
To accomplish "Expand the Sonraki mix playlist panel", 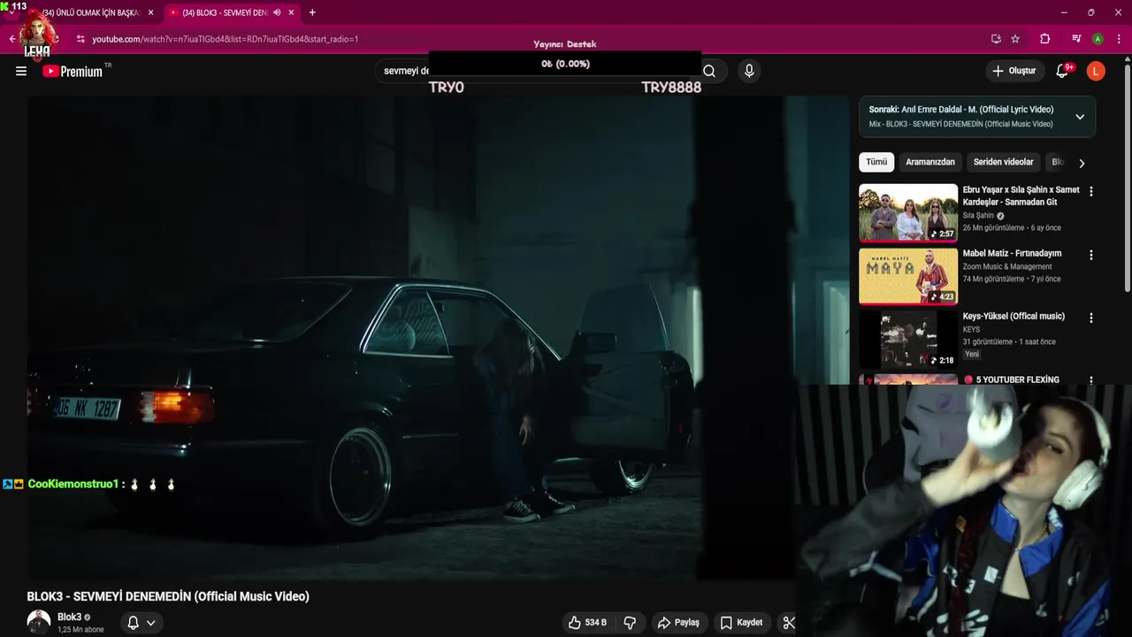I will (x=1080, y=117).
